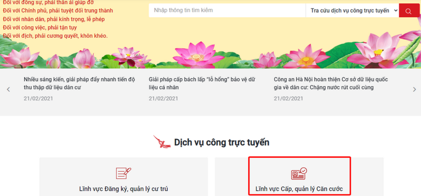
Task: Open news 'Giải pháp cấp bách lấp lỗ hổng'
Action: [x=202, y=83]
